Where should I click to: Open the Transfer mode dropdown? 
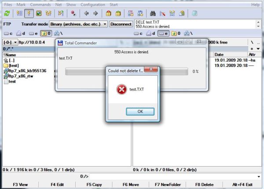click(78, 24)
